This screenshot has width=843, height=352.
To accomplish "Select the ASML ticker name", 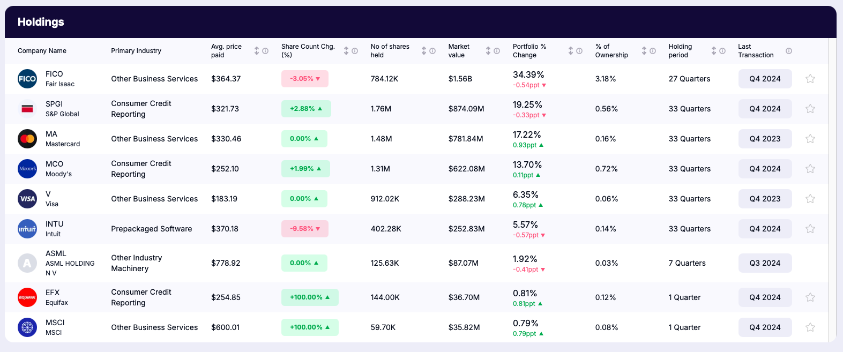I will (x=56, y=253).
